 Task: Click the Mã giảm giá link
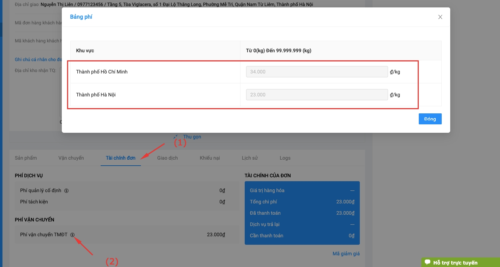pyautogui.click(x=346, y=254)
